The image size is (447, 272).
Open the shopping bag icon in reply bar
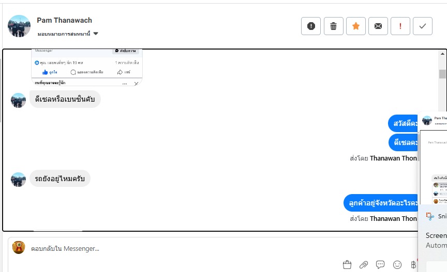pyautogui.click(x=347, y=265)
